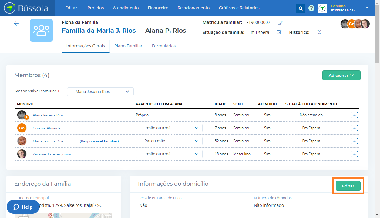Click the back arrow icon
Viewport: 380px width, 218px height.
(x=16, y=24)
